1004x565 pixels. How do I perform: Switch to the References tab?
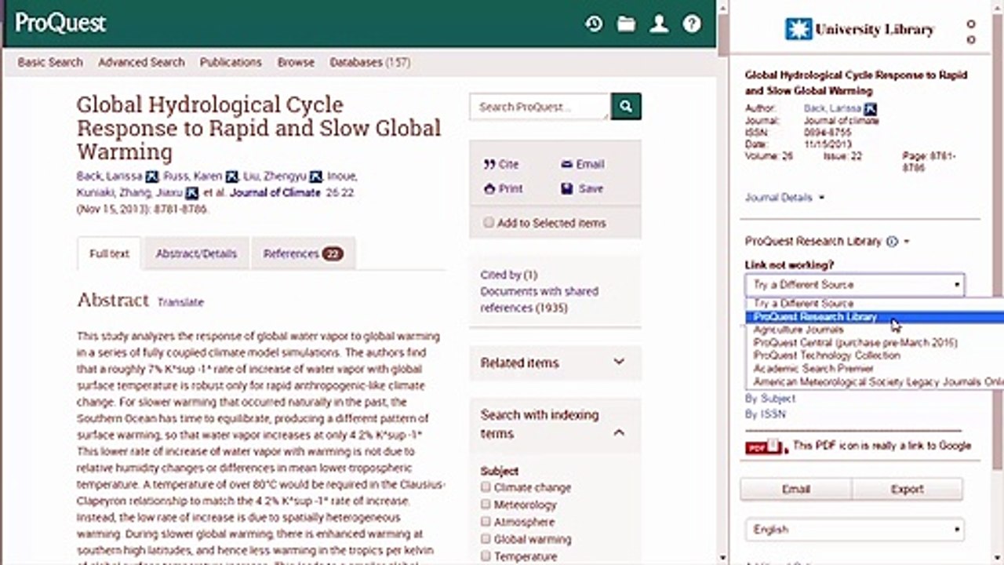[303, 253]
